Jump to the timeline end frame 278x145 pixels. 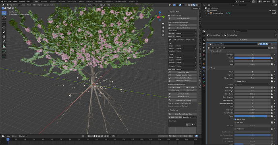coord(102,136)
